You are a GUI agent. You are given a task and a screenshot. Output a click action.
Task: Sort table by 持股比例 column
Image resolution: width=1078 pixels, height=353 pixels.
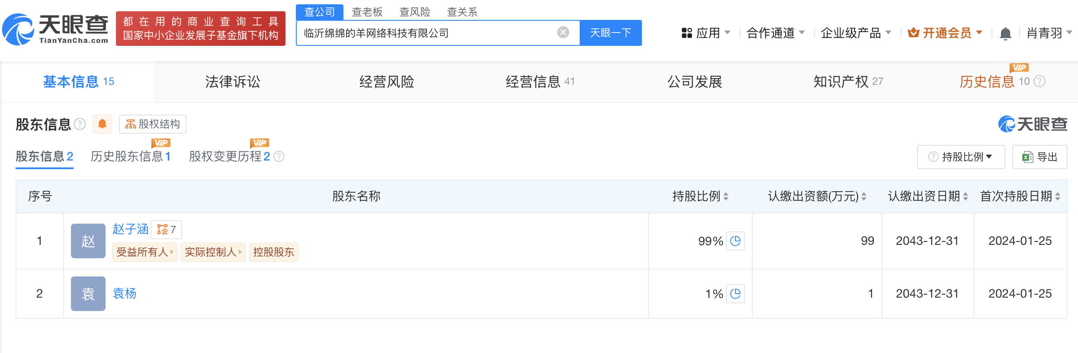[x=726, y=196]
